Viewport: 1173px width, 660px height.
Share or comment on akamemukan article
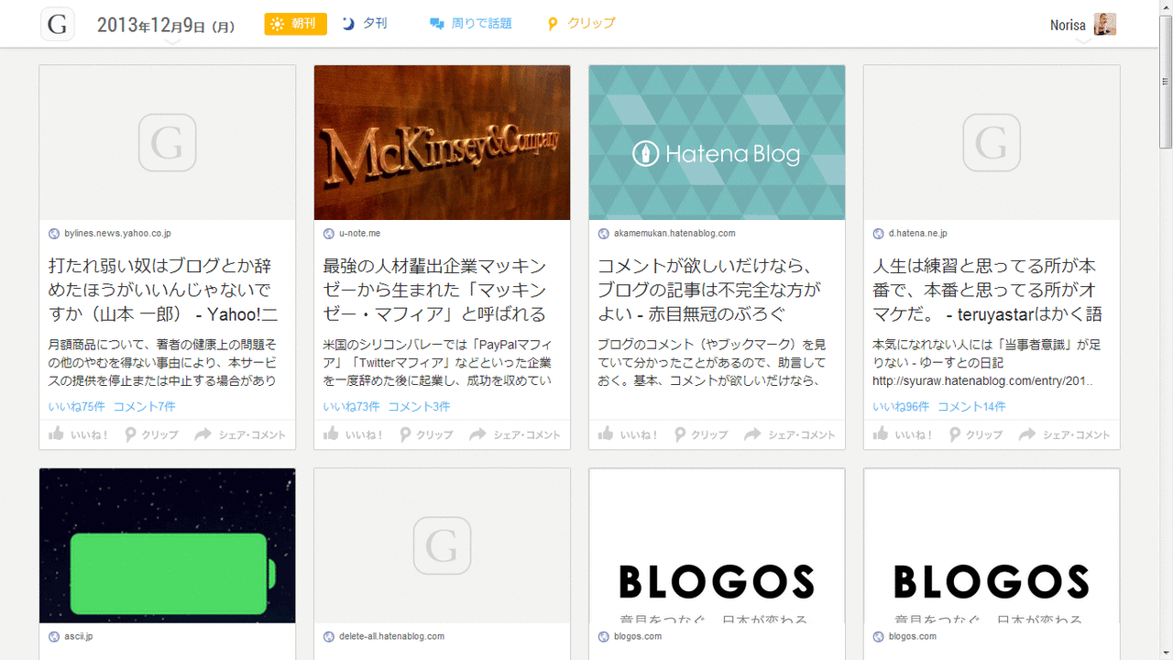coord(790,434)
